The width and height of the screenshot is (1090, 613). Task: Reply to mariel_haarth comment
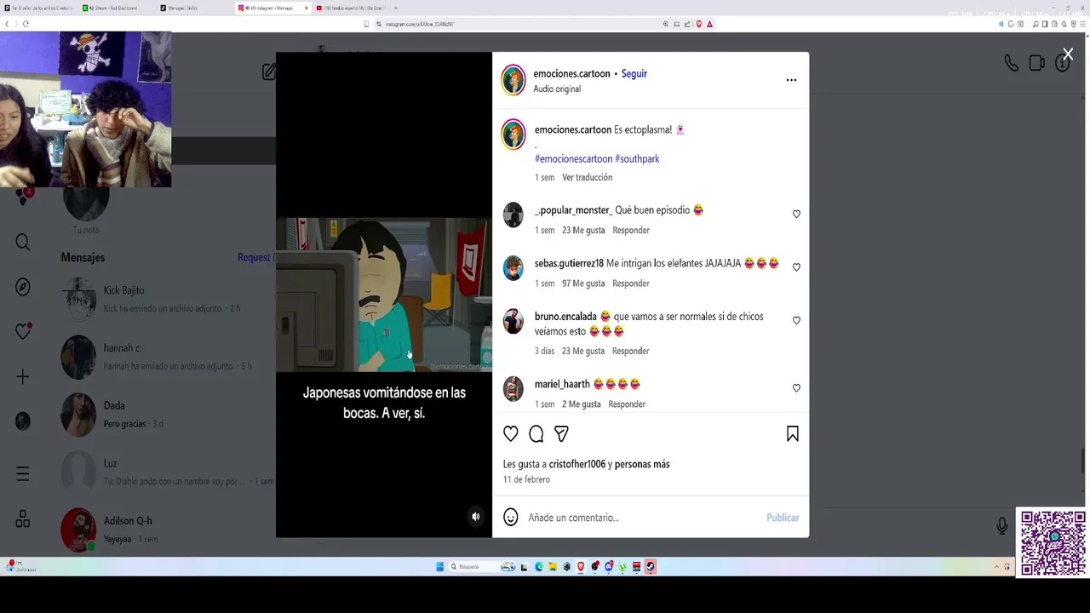(627, 404)
